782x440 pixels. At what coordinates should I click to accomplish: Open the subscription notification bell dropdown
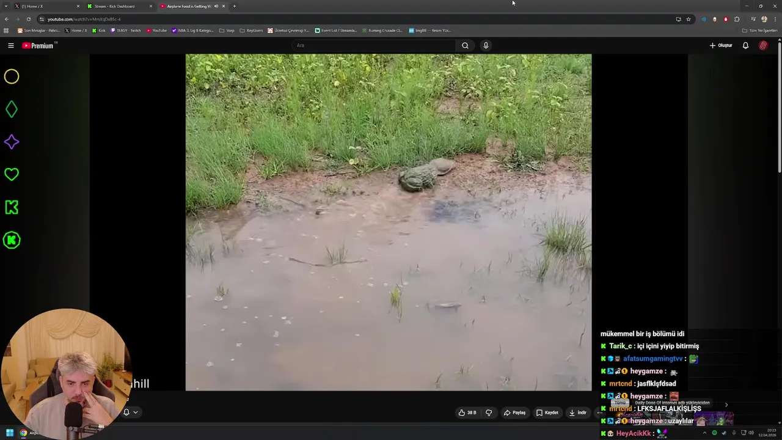(x=130, y=412)
